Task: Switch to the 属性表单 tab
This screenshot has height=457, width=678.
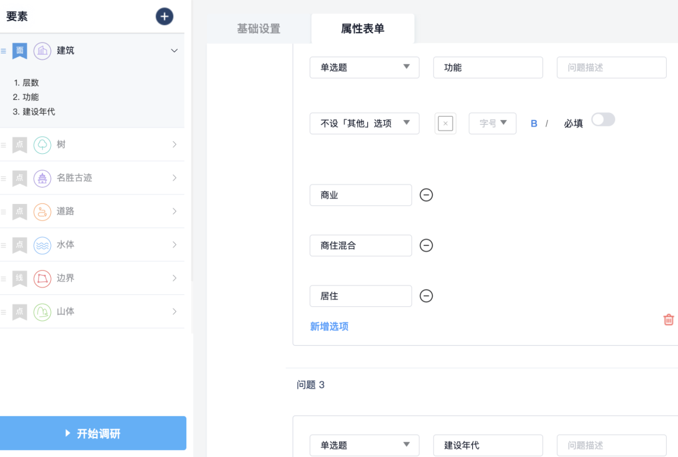Action: click(363, 28)
